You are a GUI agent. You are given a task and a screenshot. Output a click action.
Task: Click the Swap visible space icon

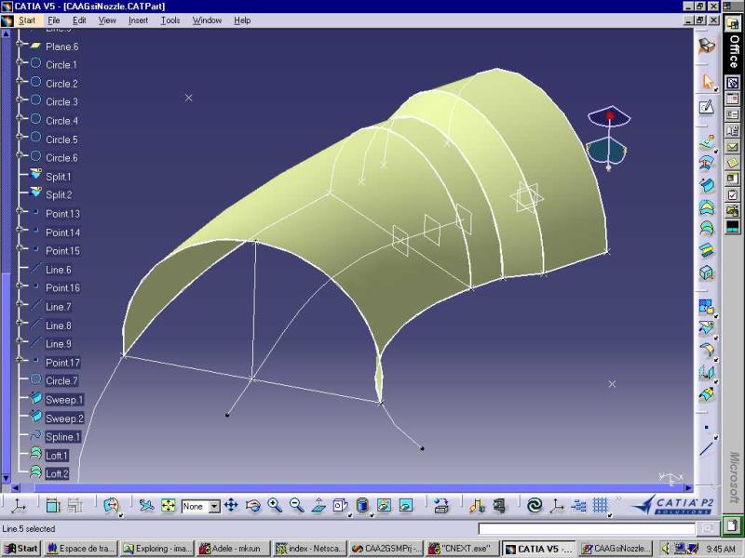click(406, 506)
